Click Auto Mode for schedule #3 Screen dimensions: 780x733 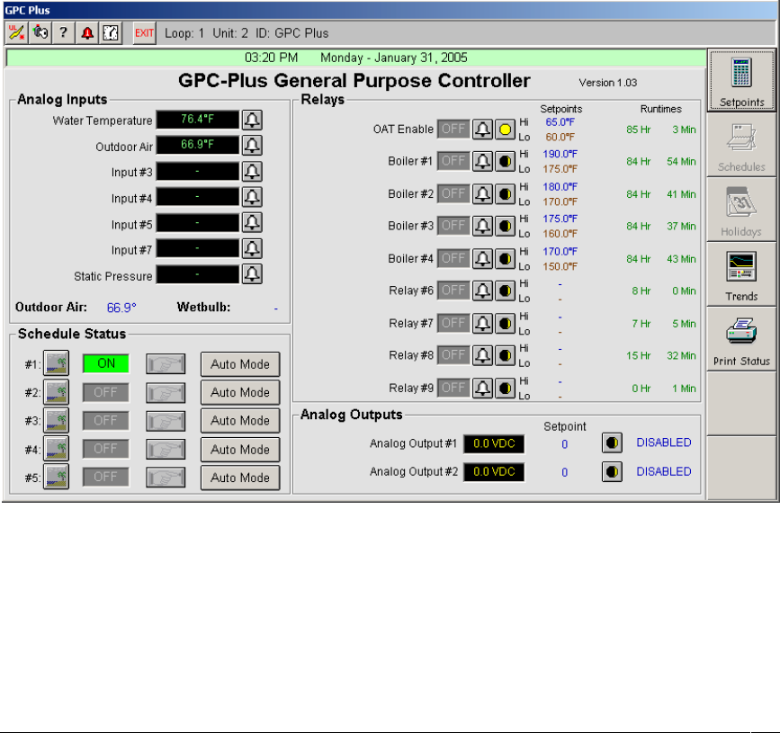point(240,421)
